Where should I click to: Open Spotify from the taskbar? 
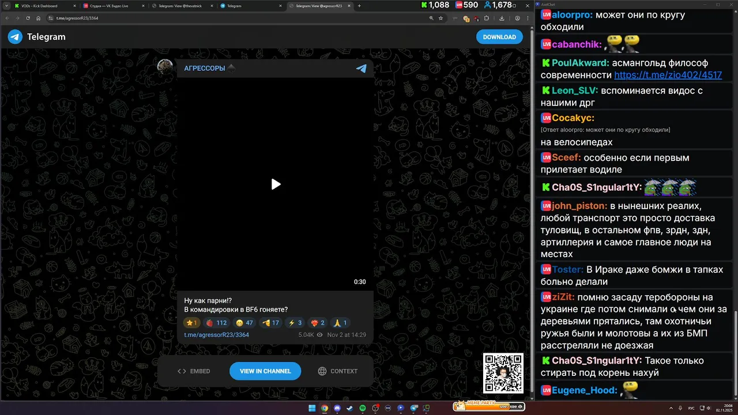363,408
